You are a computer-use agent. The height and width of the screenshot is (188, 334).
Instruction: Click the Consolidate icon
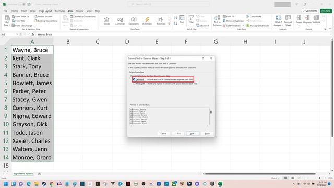pos(248,16)
